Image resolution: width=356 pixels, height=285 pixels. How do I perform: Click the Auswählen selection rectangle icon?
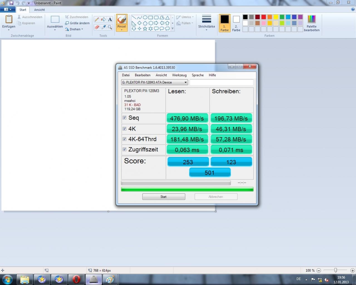(55, 20)
